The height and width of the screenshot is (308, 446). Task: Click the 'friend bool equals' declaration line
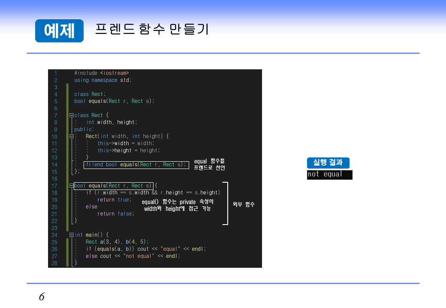point(136,165)
